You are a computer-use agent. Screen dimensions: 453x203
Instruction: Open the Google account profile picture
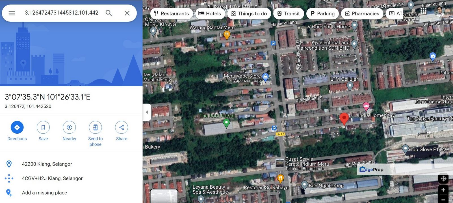click(x=439, y=11)
